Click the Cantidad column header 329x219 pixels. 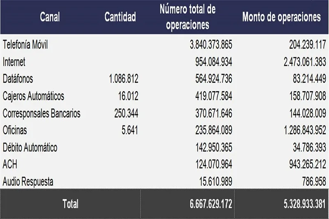pyautogui.click(x=120, y=17)
